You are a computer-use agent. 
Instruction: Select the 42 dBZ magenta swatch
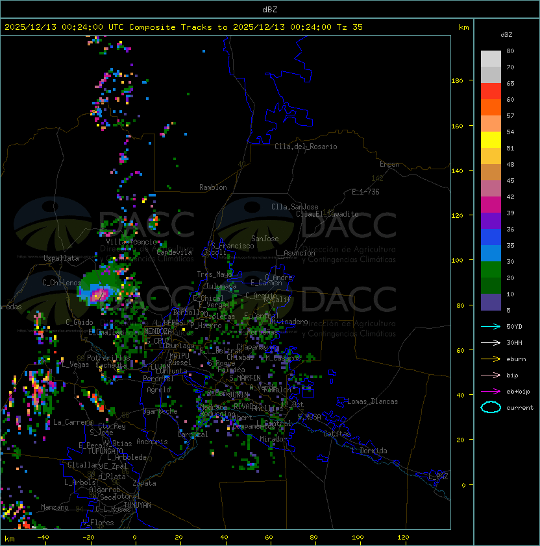pyautogui.click(x=491, y=205)
